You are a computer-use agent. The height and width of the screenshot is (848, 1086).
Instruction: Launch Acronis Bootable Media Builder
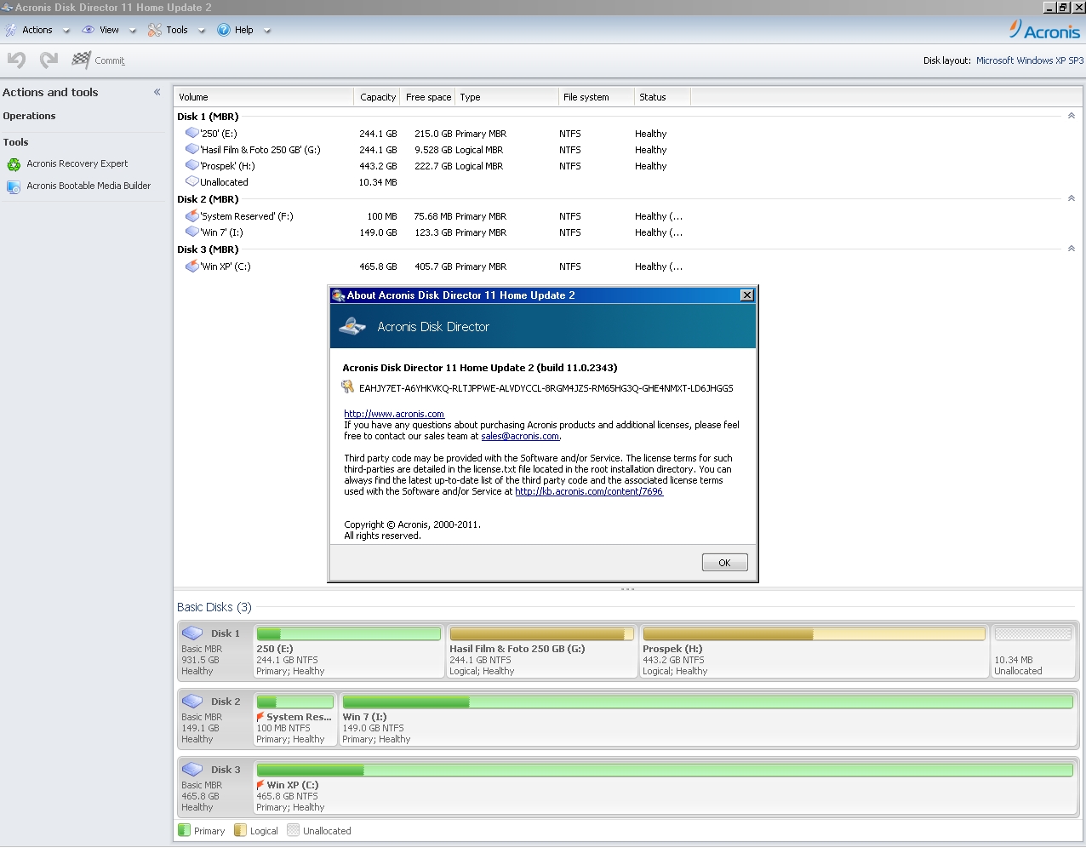89,186
